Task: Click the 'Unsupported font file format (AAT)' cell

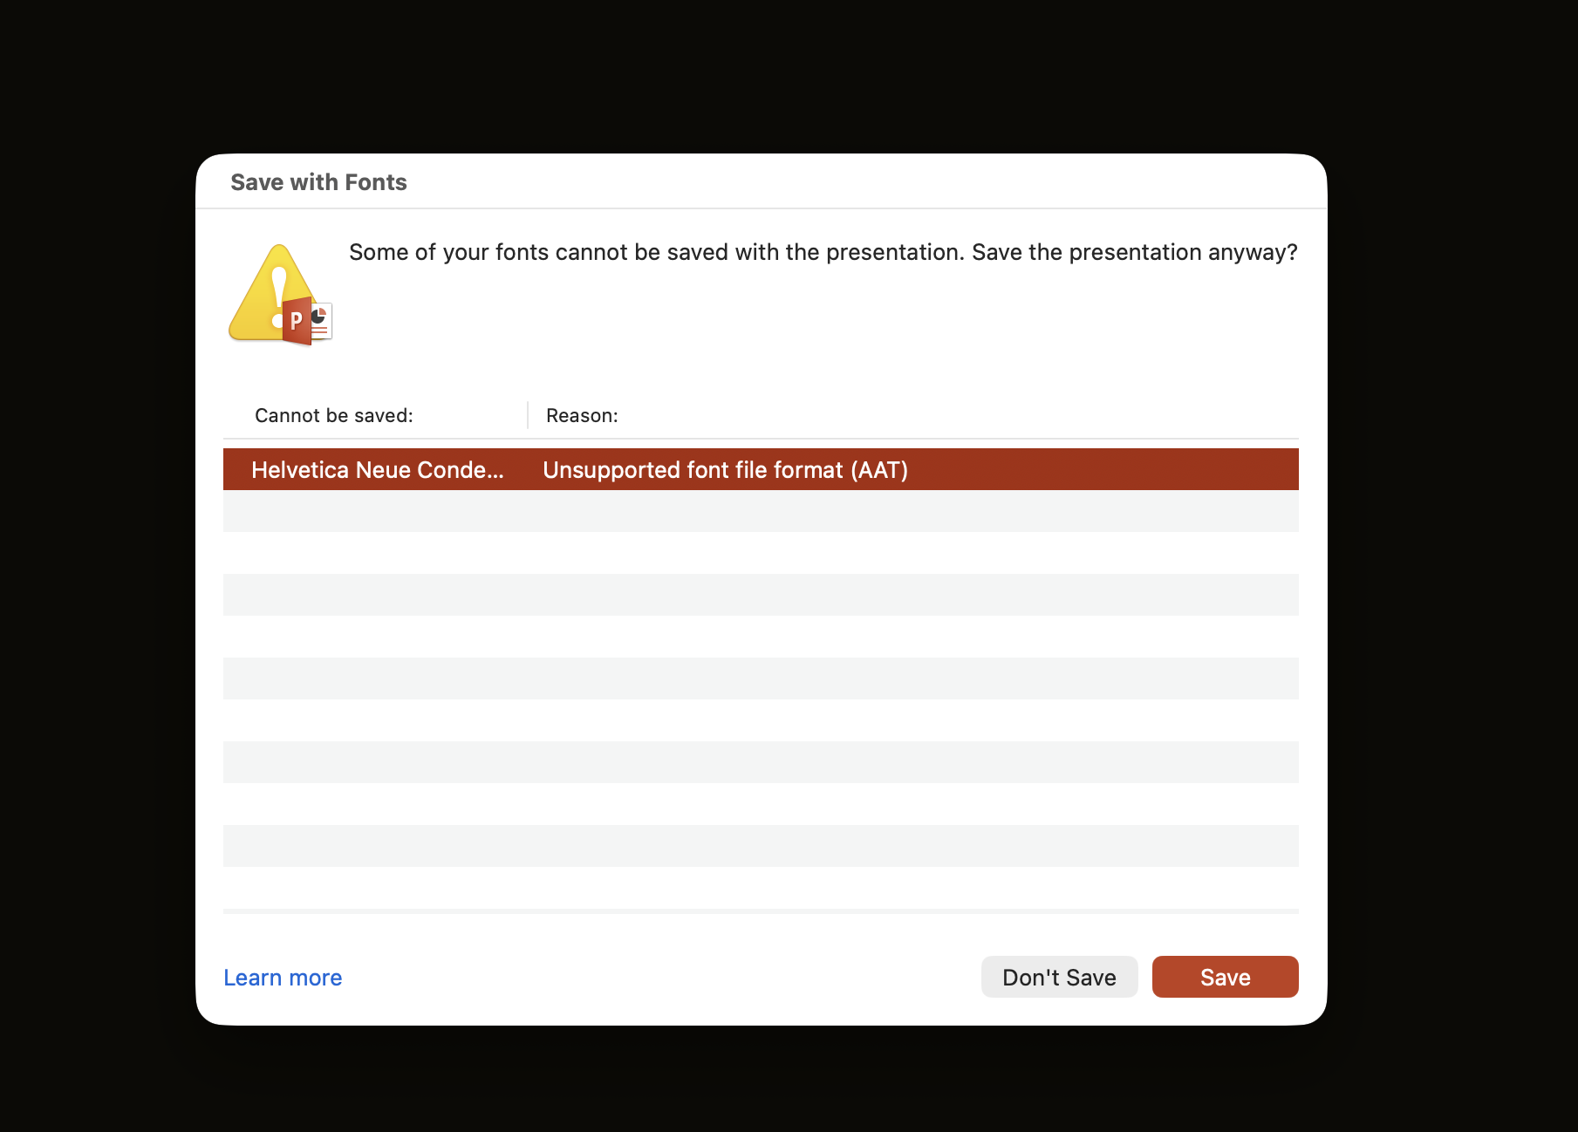Action: click(x=725, y=470)
